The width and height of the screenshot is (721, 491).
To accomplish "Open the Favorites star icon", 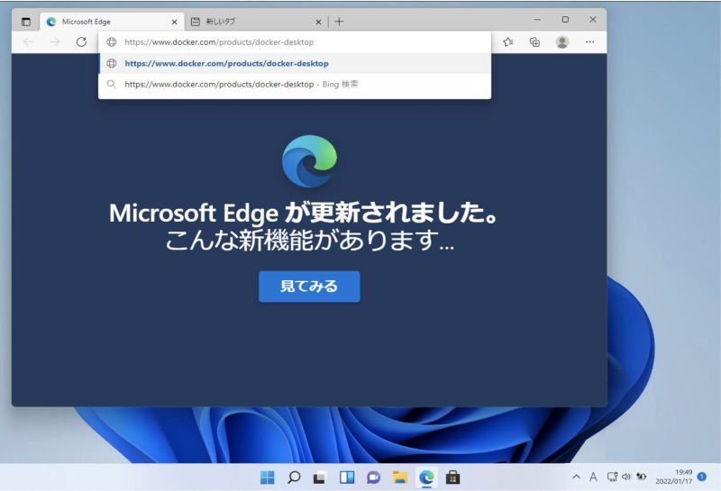I will [507, 41].
